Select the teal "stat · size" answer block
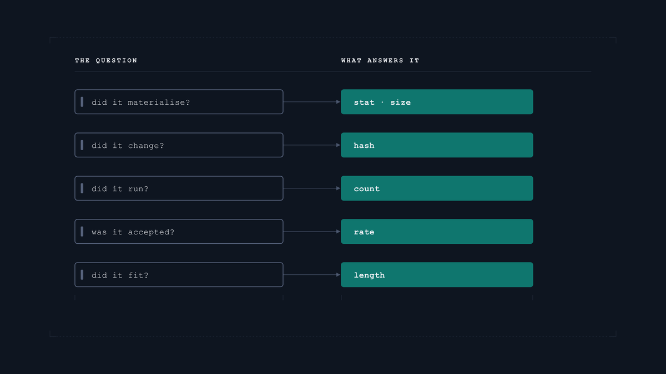 [x=437, y=102]
